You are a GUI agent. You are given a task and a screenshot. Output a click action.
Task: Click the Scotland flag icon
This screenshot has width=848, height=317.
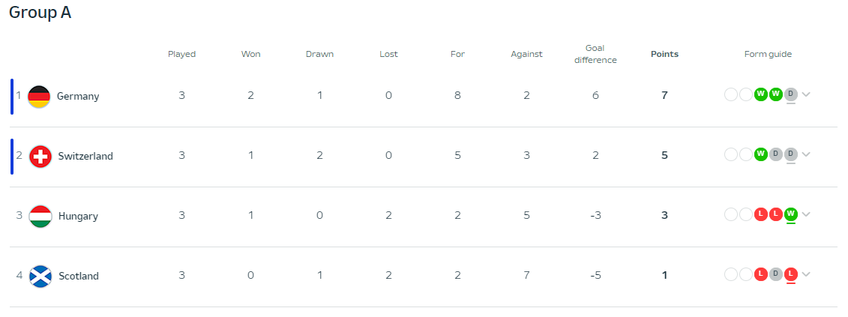(x=40, y=277)
